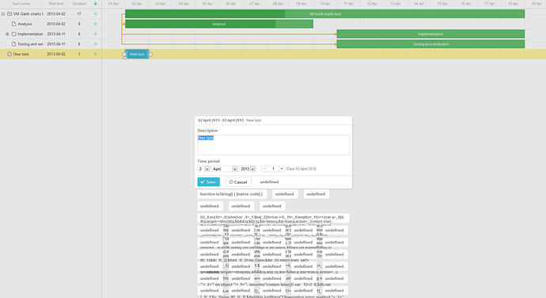Click the 18 Apr date header
Image resolution: width=546 pixels, height=298 pixels.
click(513, 4)
